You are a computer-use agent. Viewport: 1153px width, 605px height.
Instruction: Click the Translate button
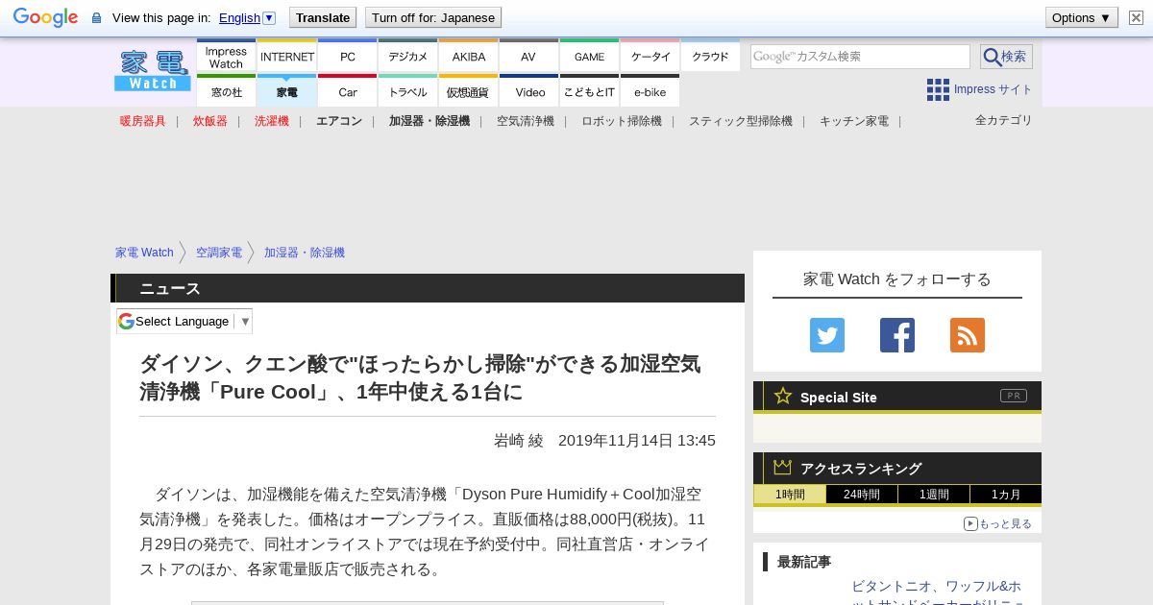point(322,17)
